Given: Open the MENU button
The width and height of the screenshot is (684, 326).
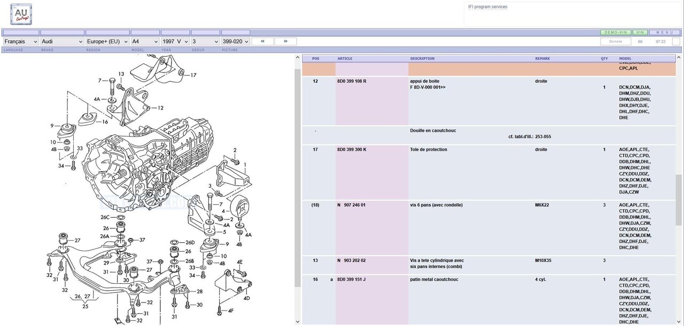Looking at the screenshot, I should click(x=665, y=33).
